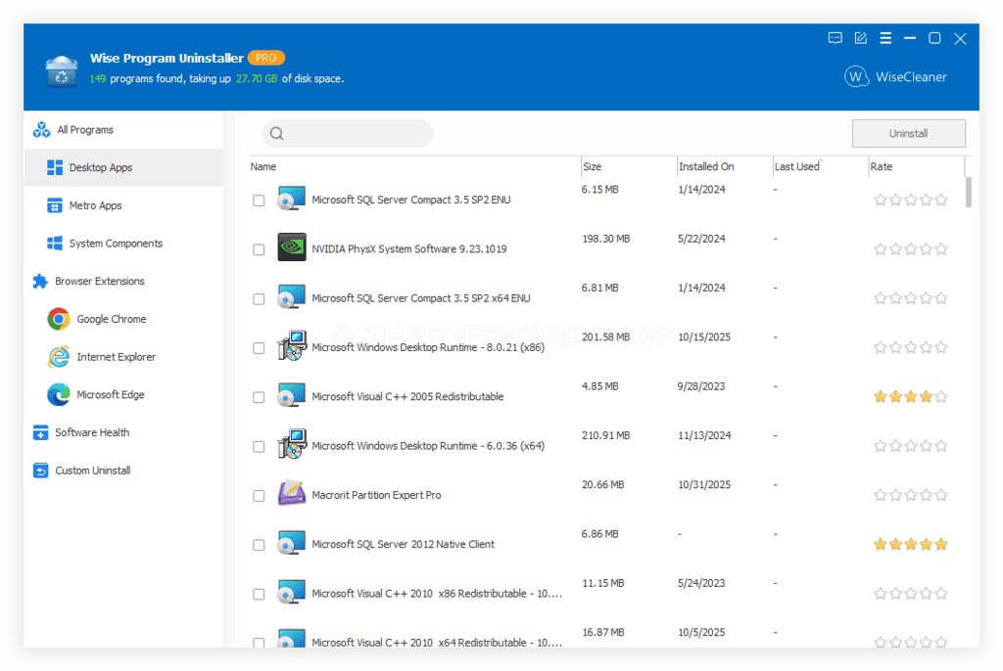The image size is (1003, 671).
Task: Click the Wise Program Uninstaller trash bin logo
Action: click(x=62, y=70)
